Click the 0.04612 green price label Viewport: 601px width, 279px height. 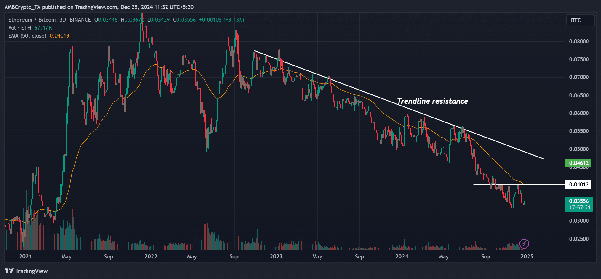[579, 163]
